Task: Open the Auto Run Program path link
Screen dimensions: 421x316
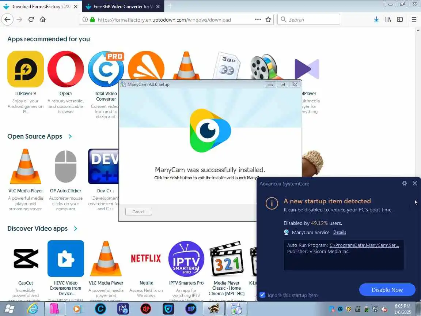Action: pyautogui.click(x=364, y=245)
